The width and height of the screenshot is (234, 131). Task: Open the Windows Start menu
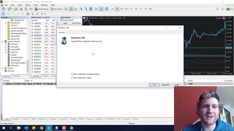click(x=3, y=128)
